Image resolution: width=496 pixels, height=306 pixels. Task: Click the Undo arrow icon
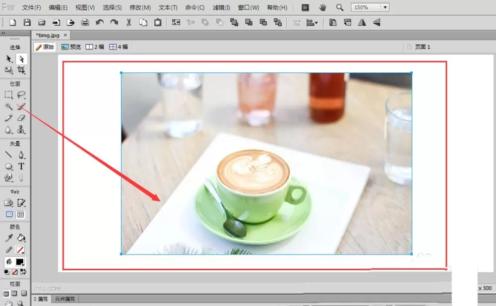(100, 22)
